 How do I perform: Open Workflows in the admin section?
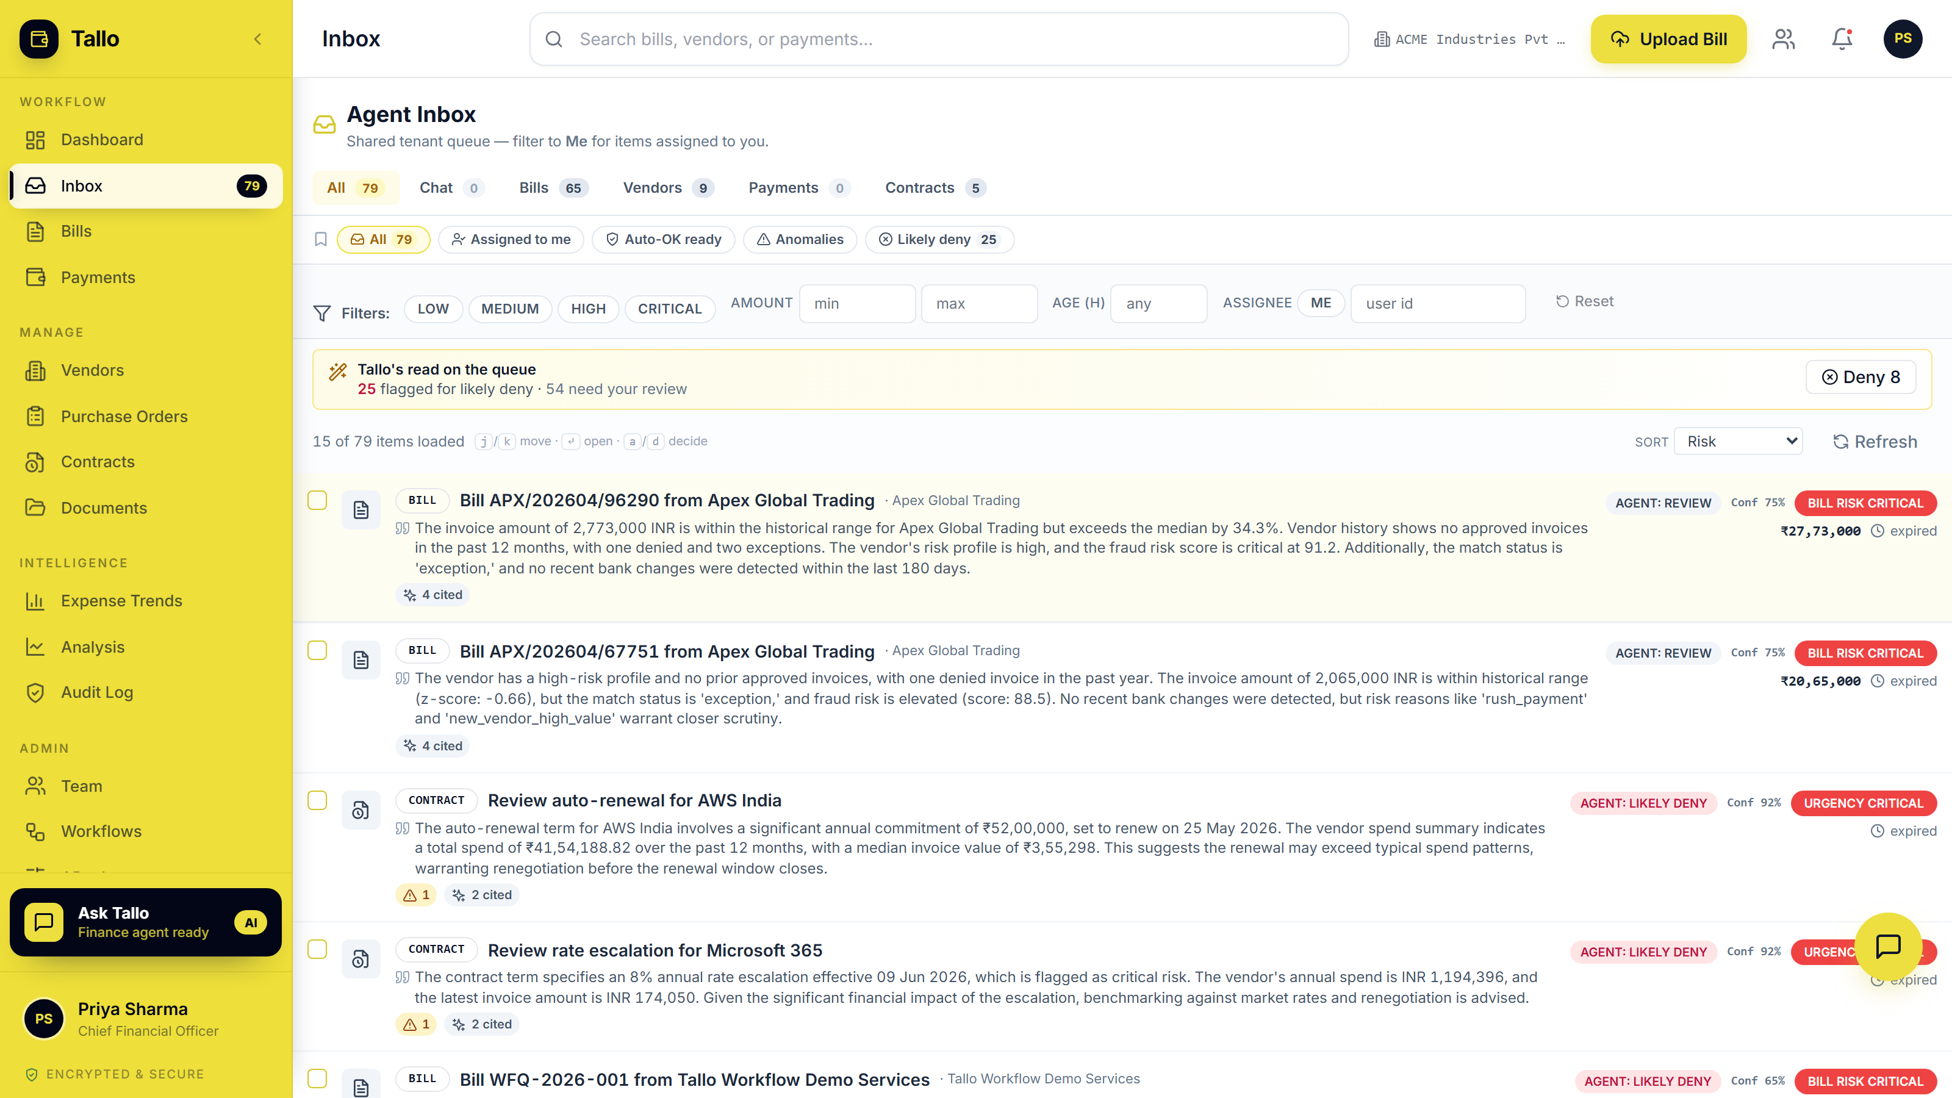click(x=146, y=831)
